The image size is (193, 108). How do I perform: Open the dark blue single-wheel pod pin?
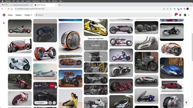coord(45,31)
